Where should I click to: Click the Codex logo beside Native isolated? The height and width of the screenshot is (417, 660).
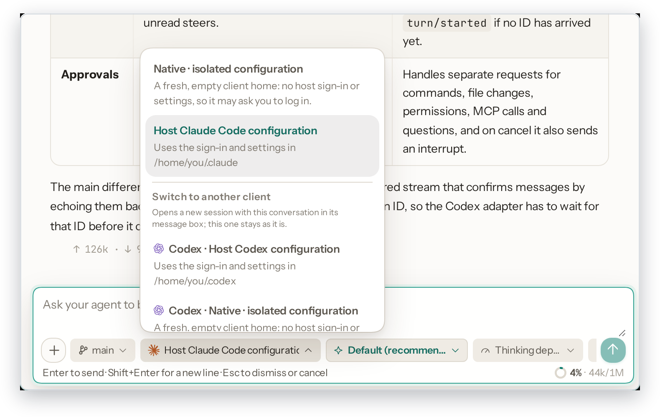coord(159,310)
